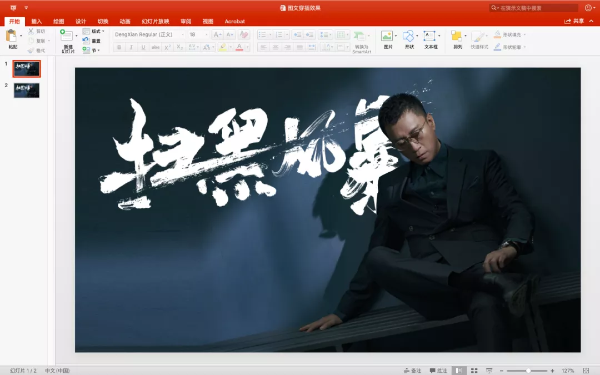Justify the text alignment

(x=300, y=47)
